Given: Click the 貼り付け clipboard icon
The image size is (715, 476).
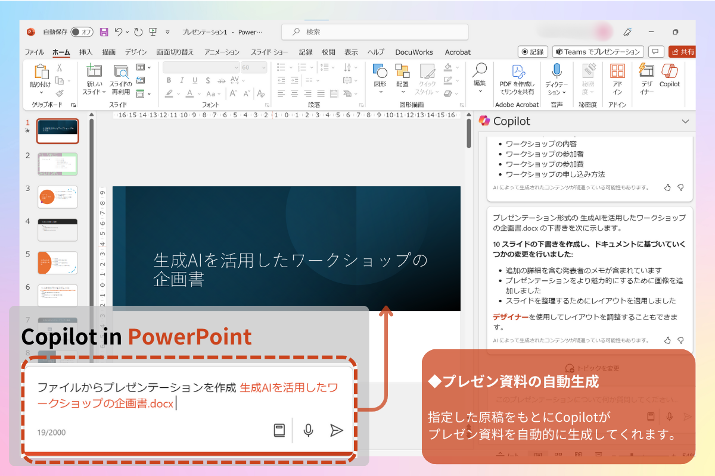Looking at the screenshot, I should click(x=41, y=71).
